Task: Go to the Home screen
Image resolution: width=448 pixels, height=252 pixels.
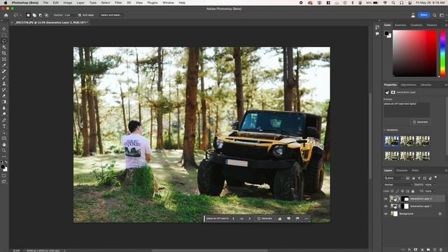Action: point(6,15)
